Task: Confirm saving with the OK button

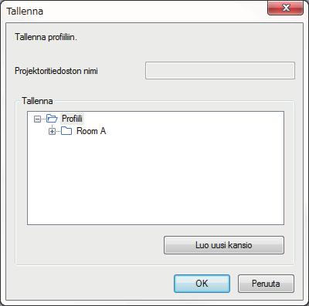Action: pos(202,284)
